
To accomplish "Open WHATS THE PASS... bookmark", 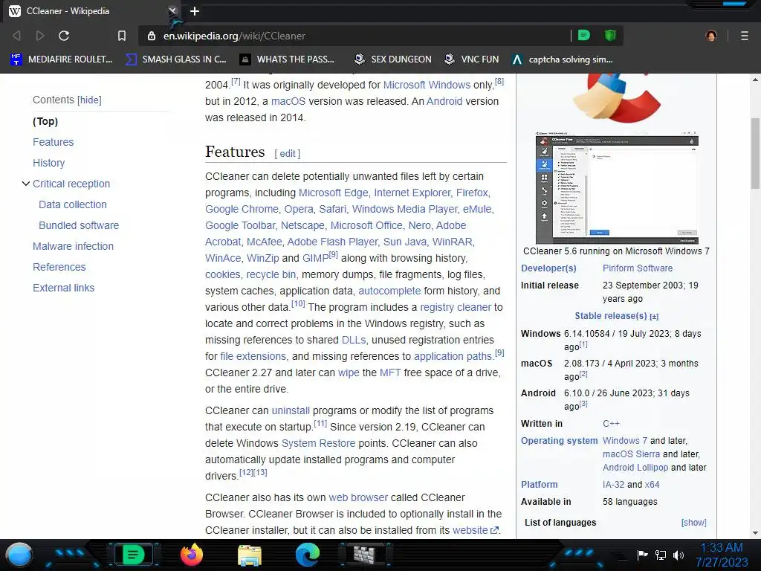I will click(x=287, y=59).
